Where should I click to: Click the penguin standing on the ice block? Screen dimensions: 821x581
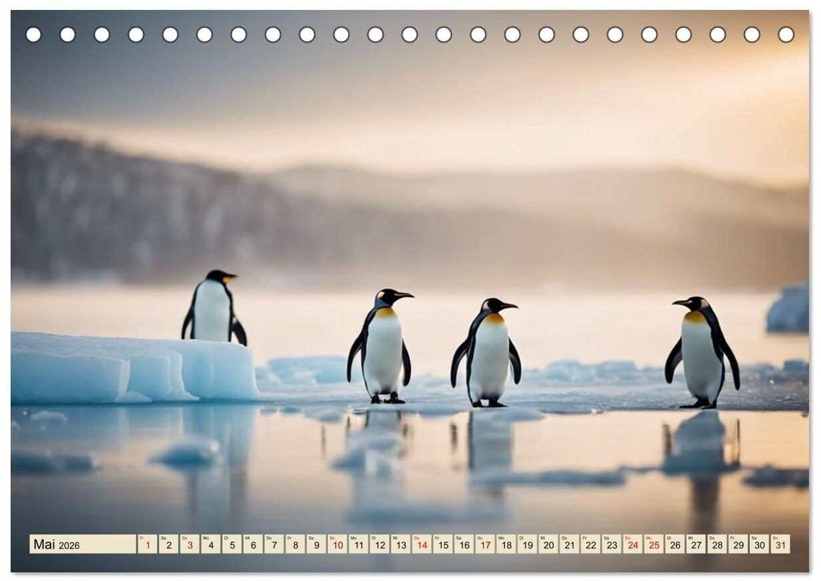(x=213, y=307)
